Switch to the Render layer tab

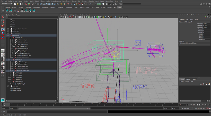pos(188,79)
